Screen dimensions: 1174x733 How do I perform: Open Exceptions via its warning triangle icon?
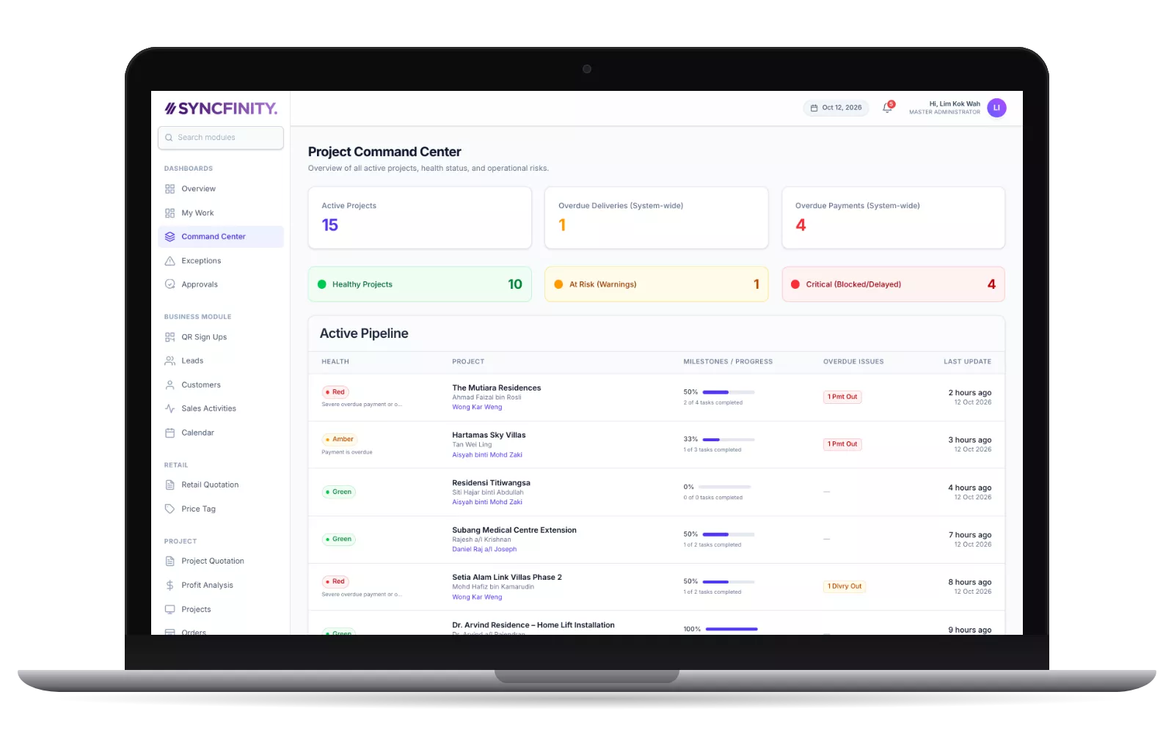169,261
